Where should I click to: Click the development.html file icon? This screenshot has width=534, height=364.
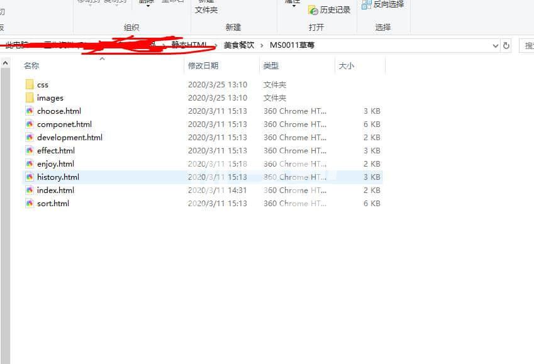point(30,137)
